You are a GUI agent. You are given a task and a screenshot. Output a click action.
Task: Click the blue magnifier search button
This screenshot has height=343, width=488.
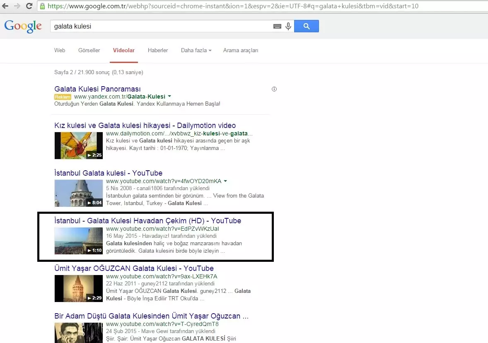click(x=307, y=26)
